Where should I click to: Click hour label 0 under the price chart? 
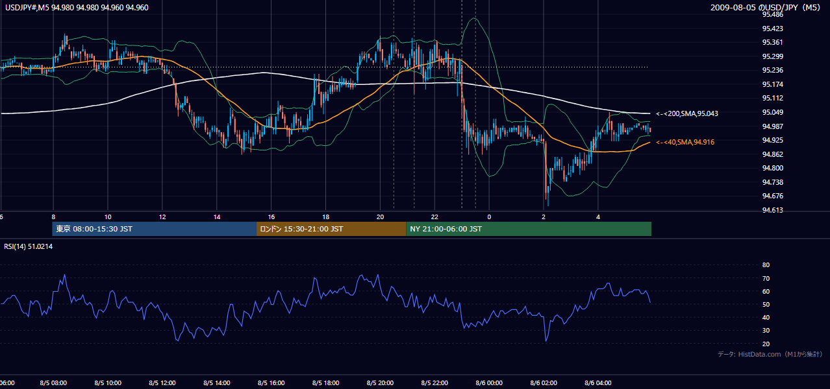coord(490,217)
